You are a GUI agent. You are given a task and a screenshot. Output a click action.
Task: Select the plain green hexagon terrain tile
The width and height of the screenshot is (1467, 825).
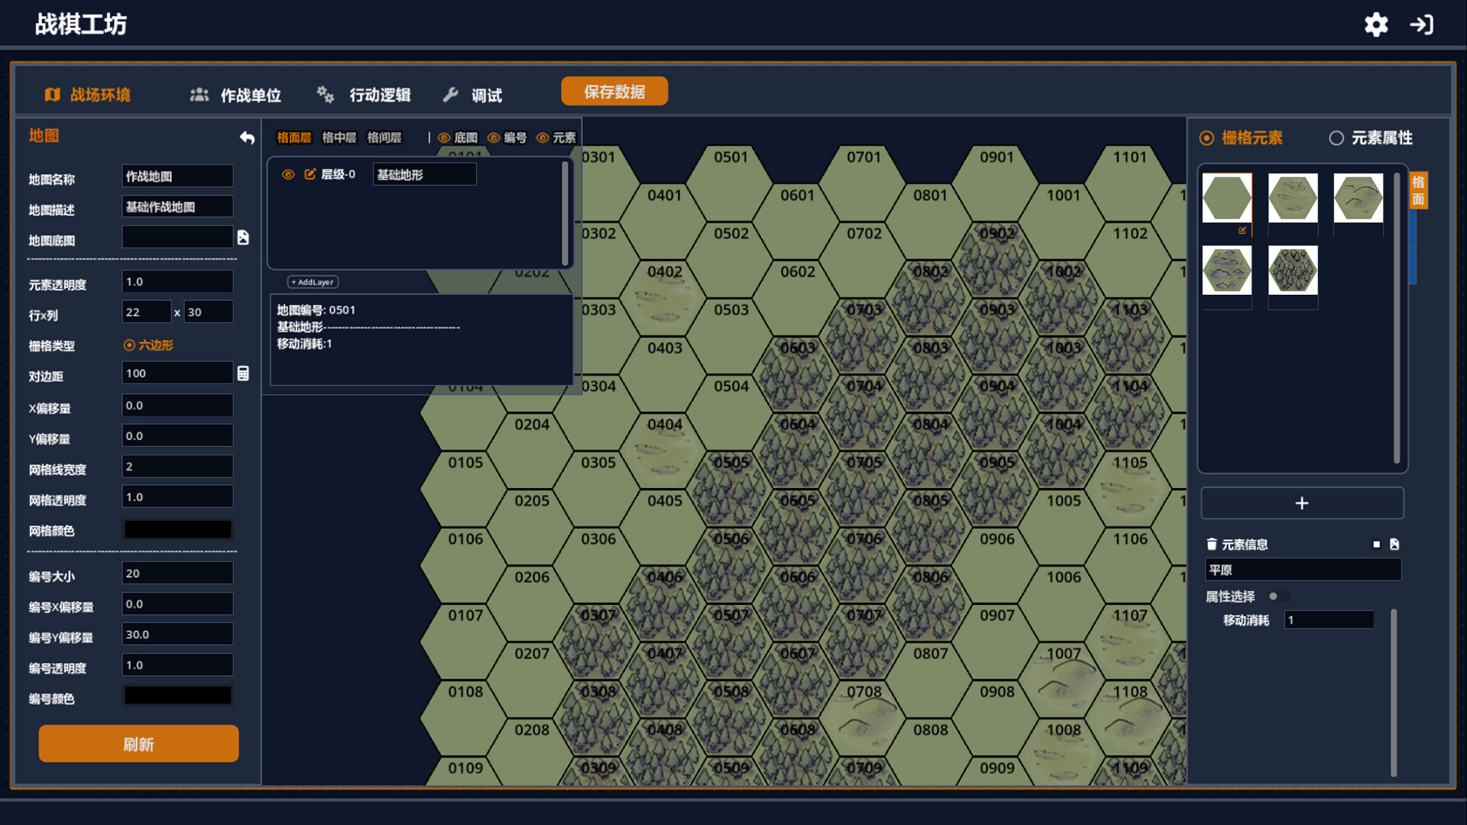[1227, 198]
